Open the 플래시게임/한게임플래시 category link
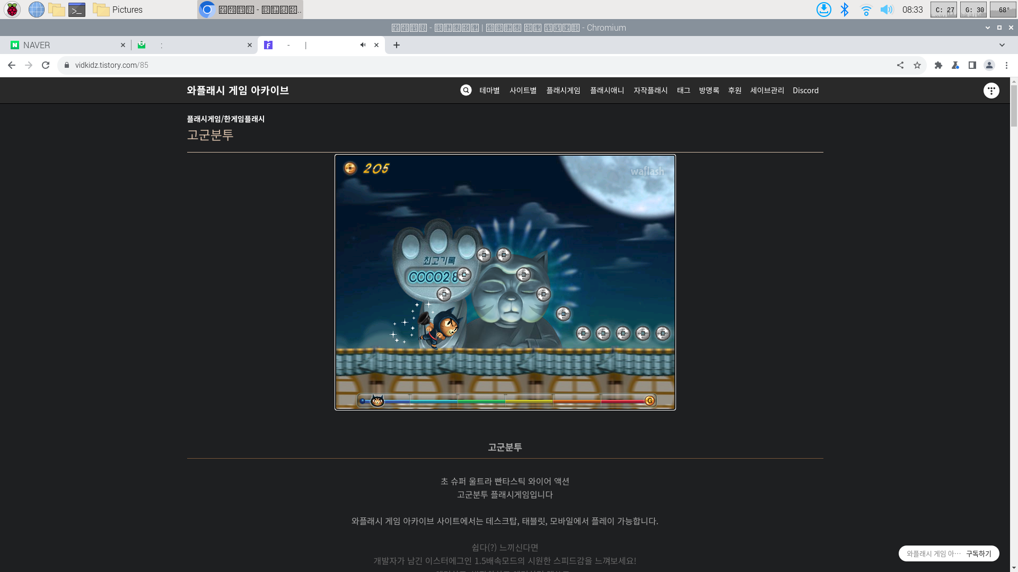Image resolution: width=1018 pixels, height=572 pixels. pyautogui.click(x=225, y=119)
